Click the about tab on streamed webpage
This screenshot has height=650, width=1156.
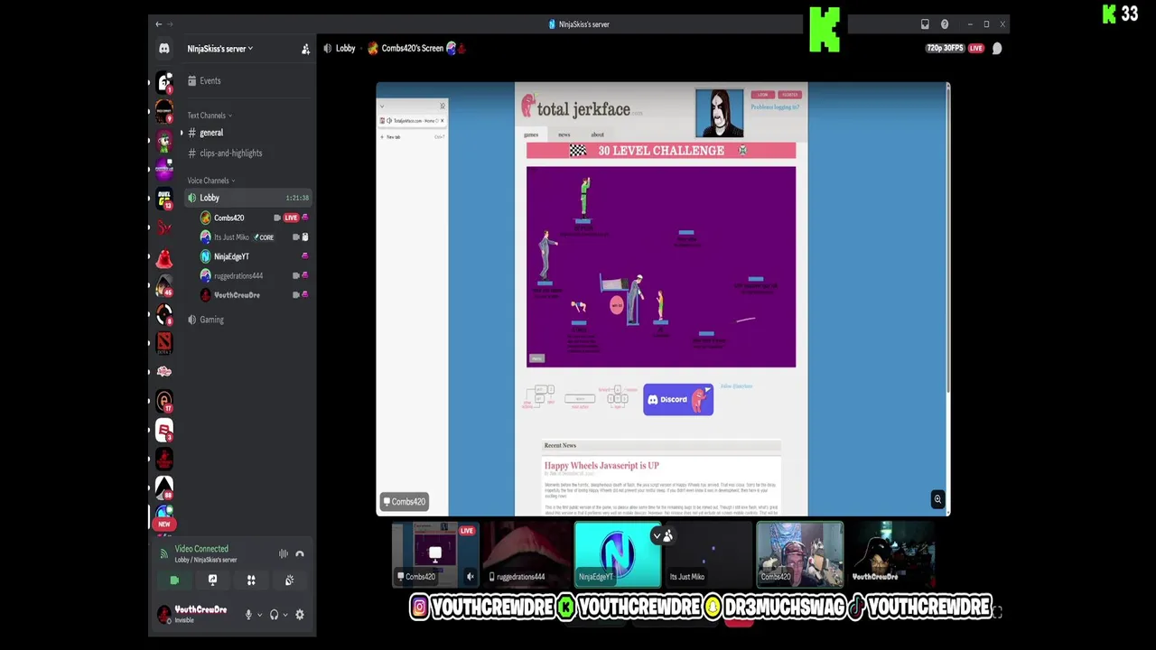click(x=597, y=135)
